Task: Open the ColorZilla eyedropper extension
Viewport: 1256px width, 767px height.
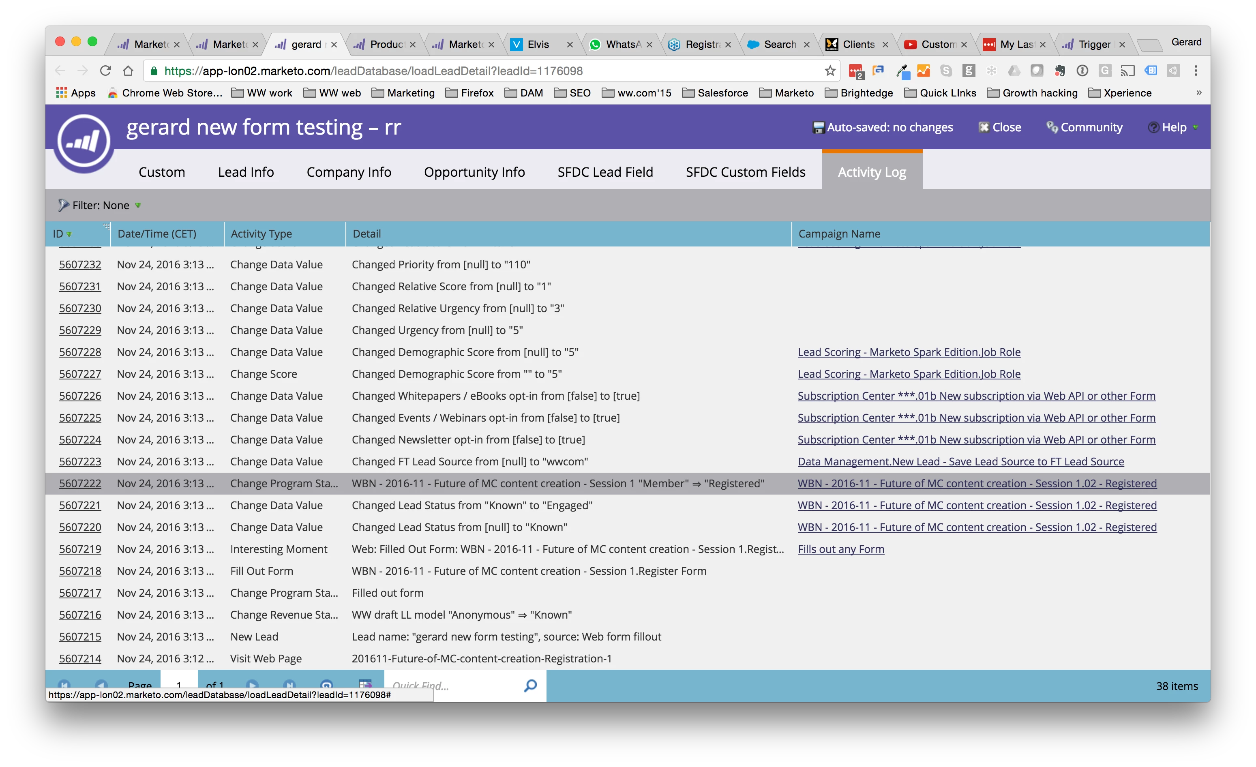Action: click(902, 71)
